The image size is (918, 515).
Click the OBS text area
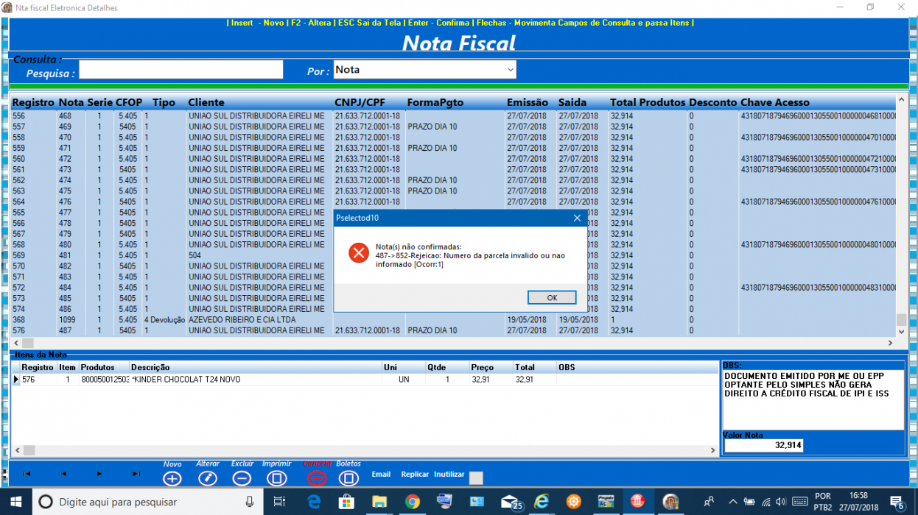pos(813,400)
